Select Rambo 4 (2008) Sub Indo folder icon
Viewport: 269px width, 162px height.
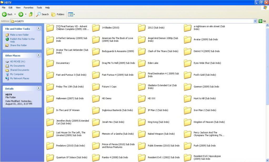96,158
